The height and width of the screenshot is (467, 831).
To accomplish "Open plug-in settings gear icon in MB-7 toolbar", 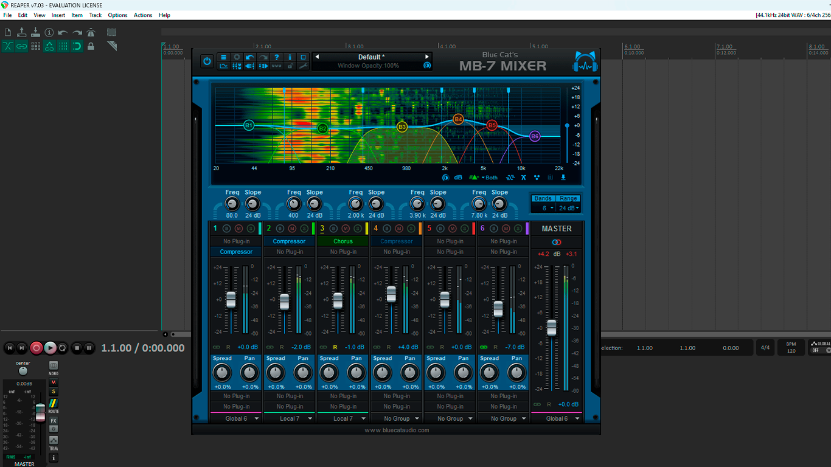I will point(237,57).
